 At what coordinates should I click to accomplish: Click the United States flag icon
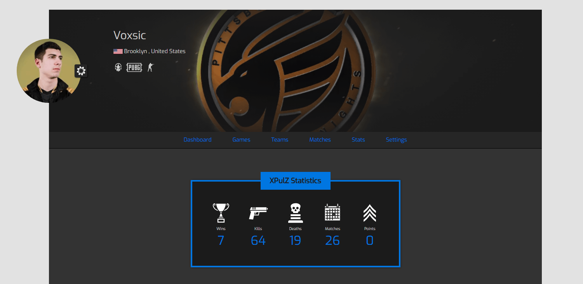pos(118,51)
